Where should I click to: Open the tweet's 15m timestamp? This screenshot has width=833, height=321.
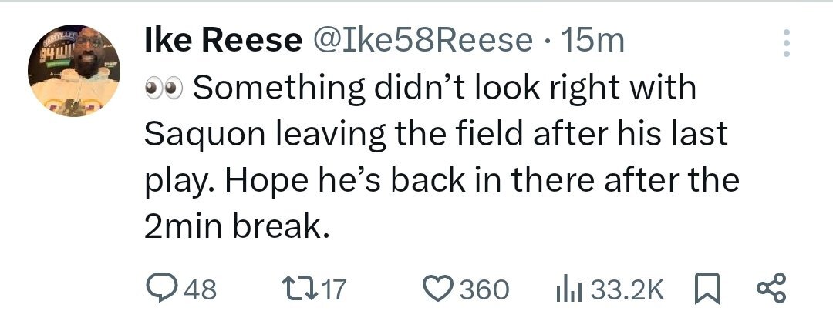point(594,41)
